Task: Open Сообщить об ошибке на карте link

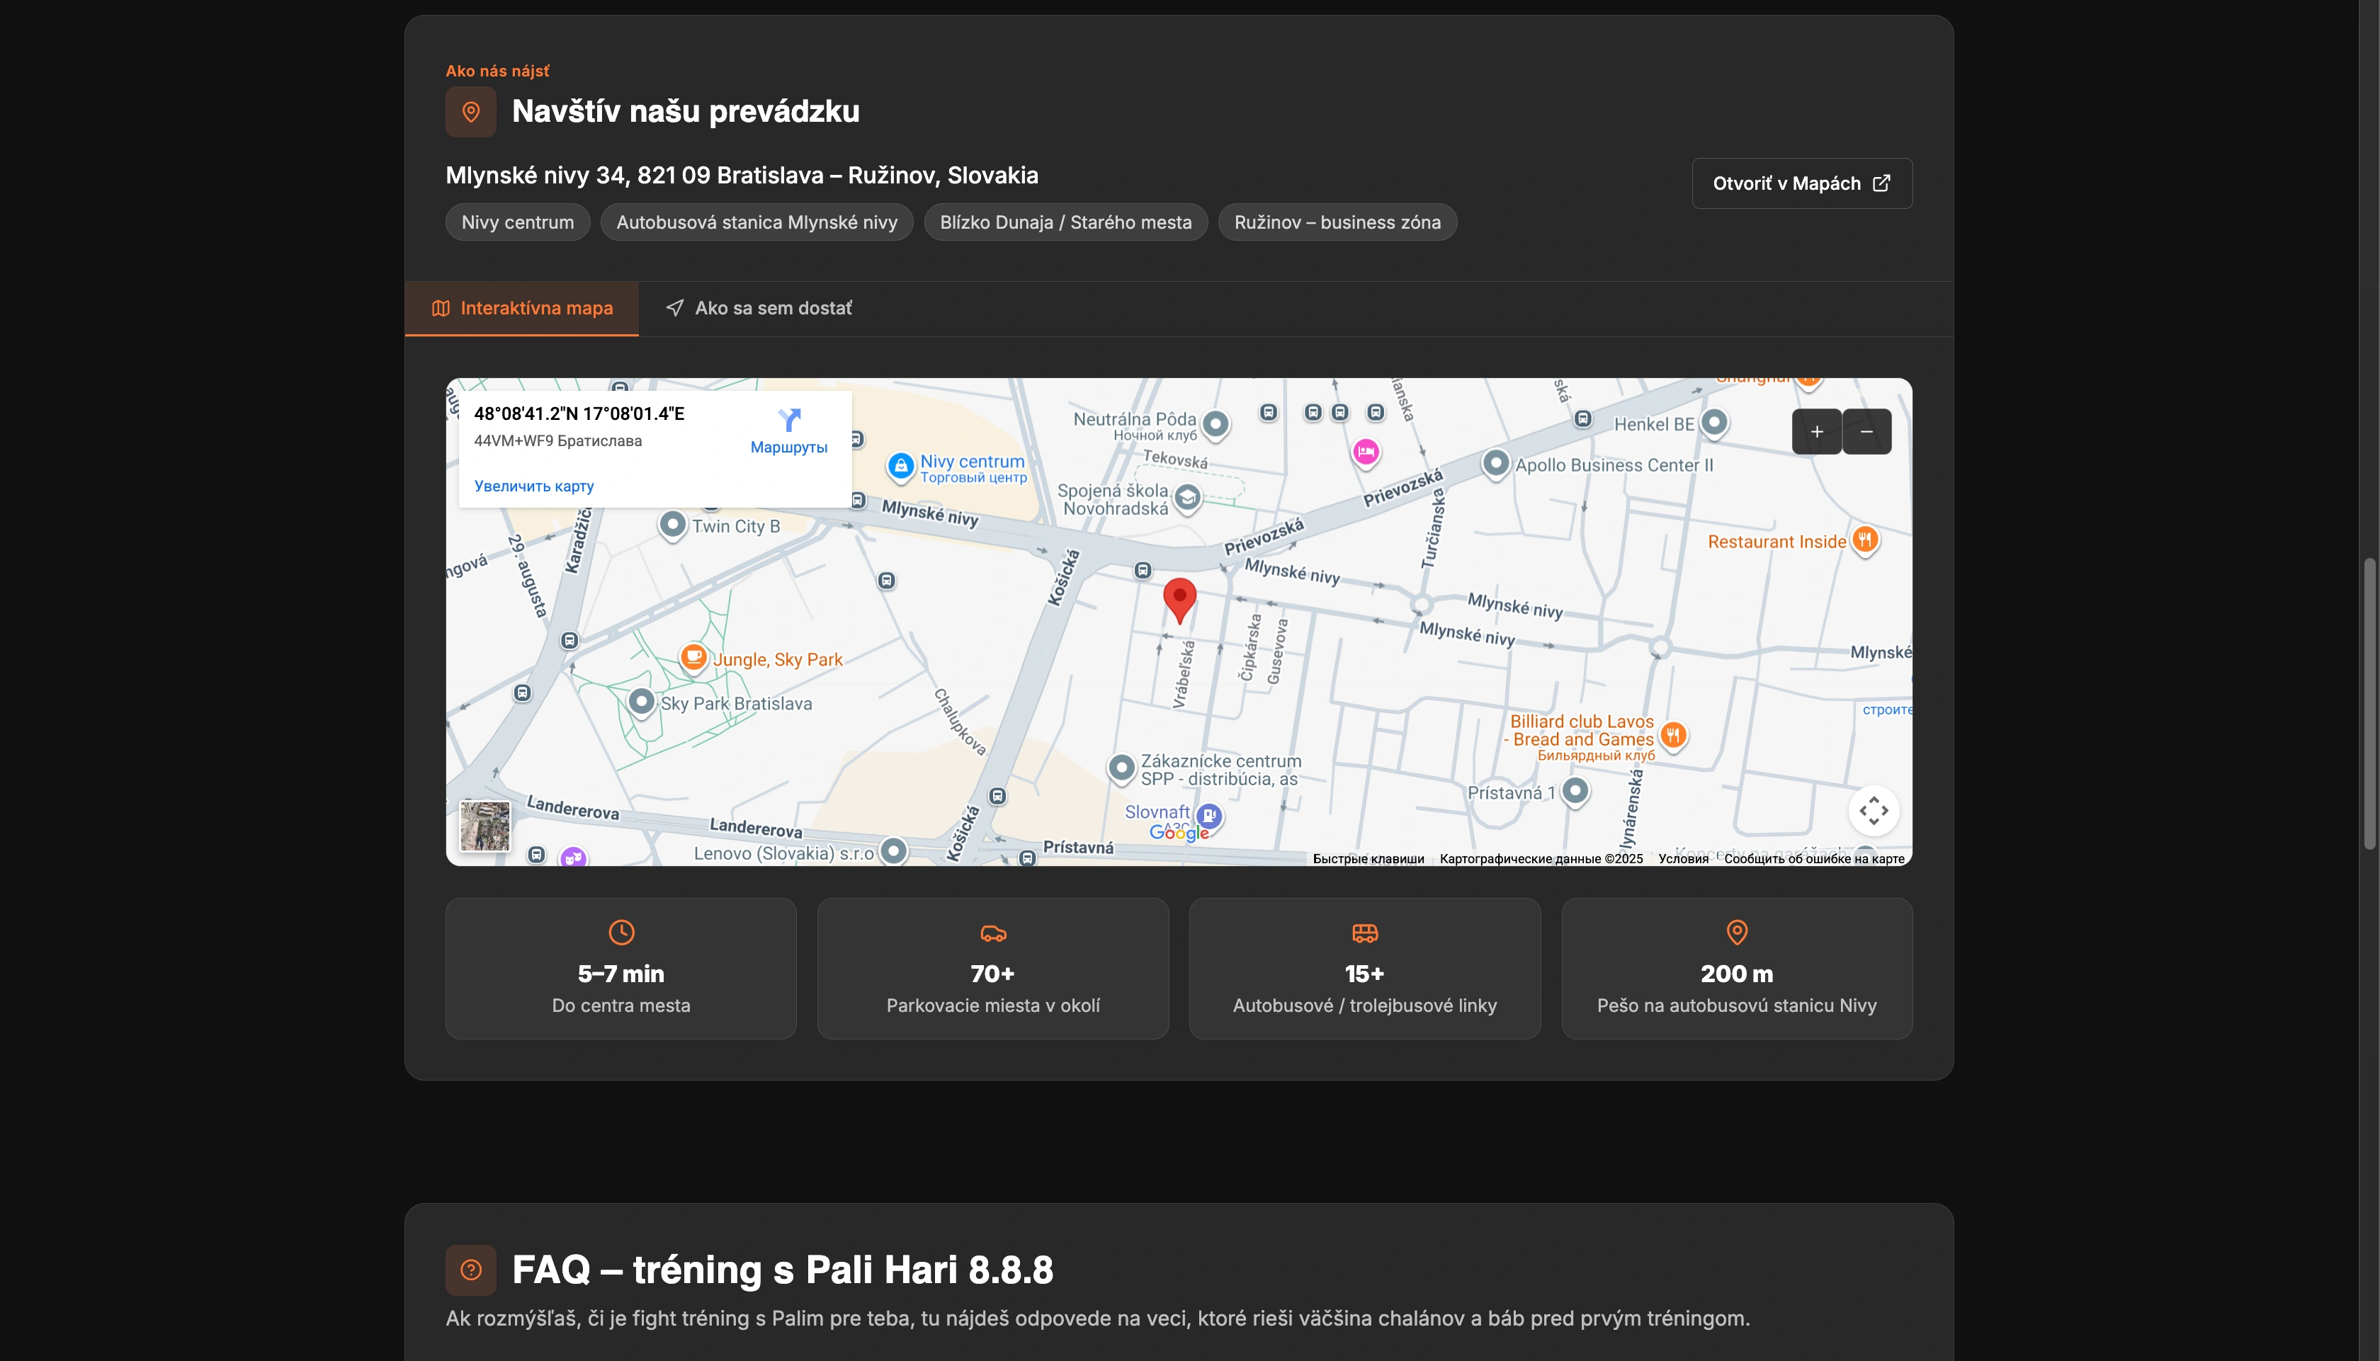Action: tap(1813, 858)
